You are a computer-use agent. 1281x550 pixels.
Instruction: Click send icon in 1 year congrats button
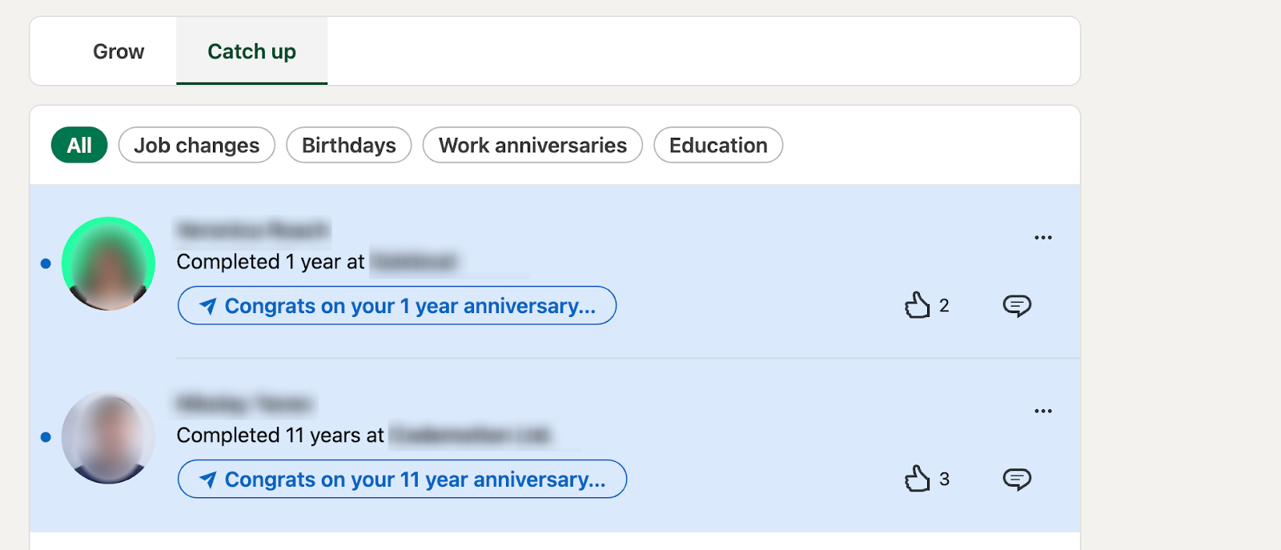[208, 306]
